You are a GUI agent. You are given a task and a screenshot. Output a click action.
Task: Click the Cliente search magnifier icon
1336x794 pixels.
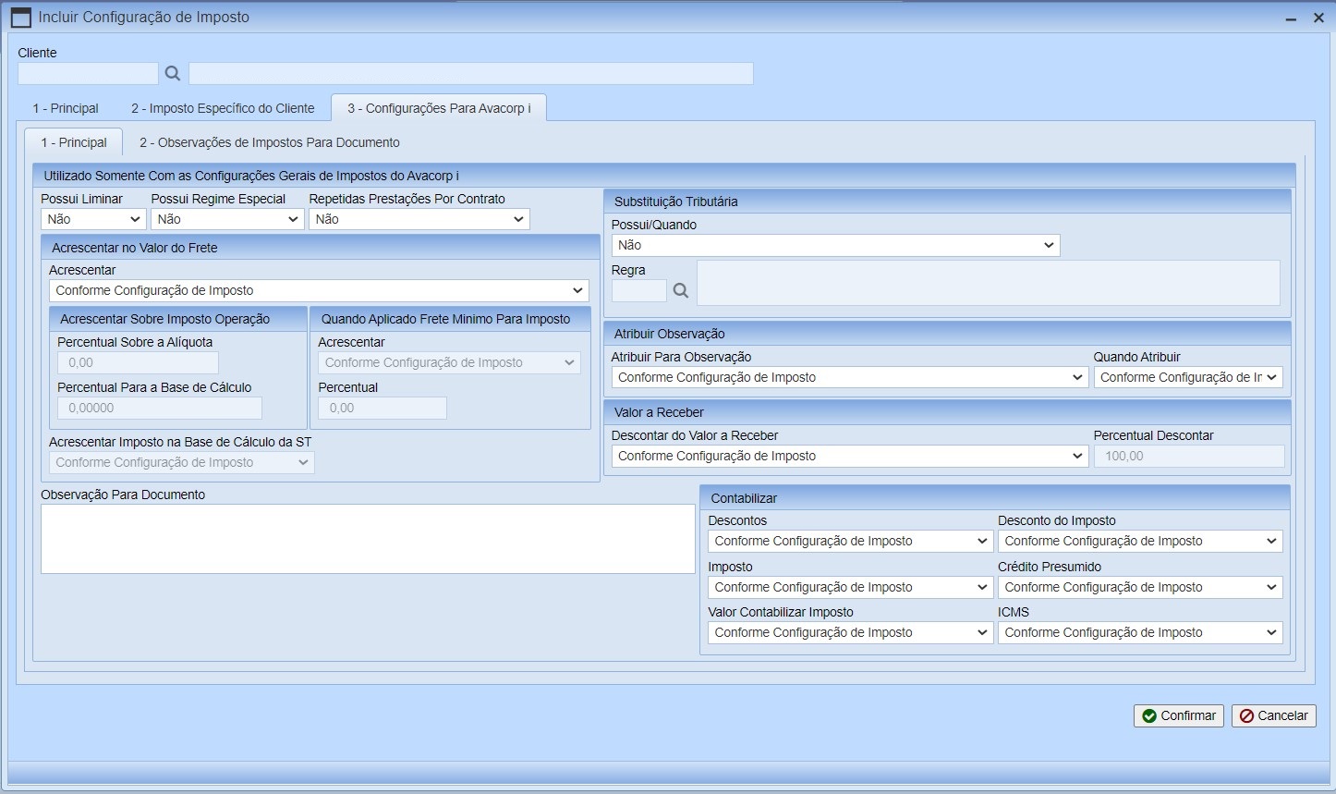[173, 74]
